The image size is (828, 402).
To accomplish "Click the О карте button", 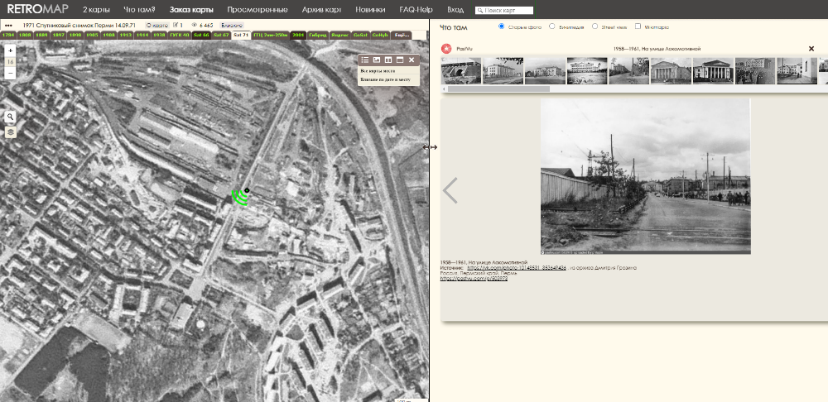I will [x=156, y=25].
